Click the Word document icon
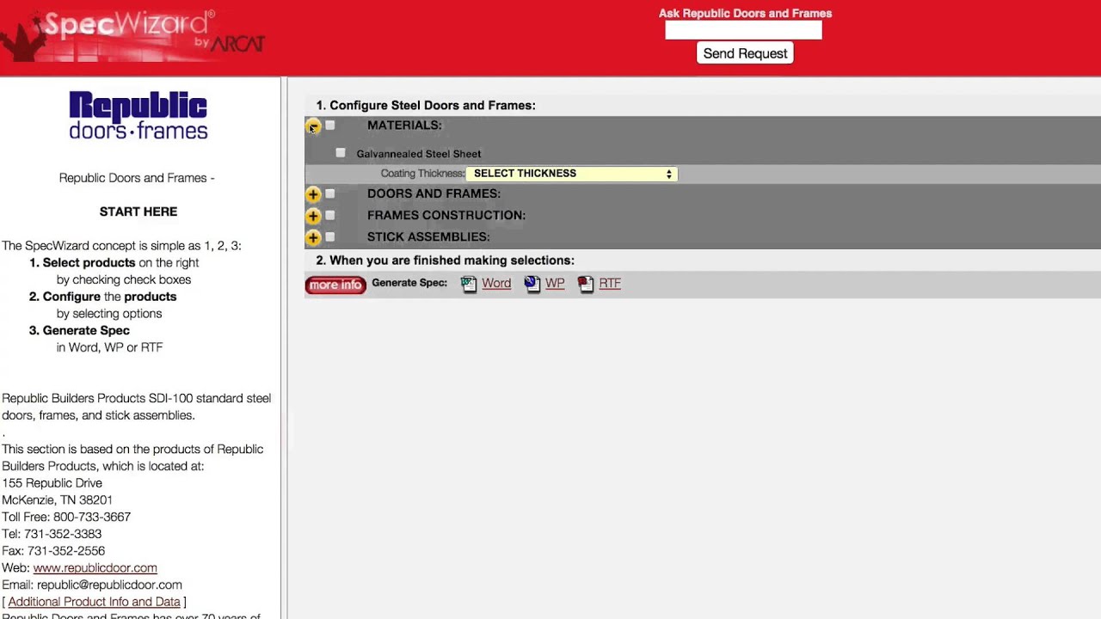 [x=469, y=284]
